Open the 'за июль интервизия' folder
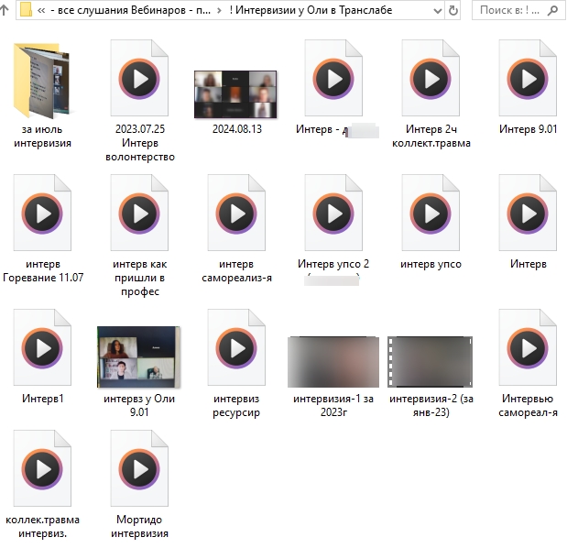Image resolution: width=567 pixels, height=548 pixels. 42,81
